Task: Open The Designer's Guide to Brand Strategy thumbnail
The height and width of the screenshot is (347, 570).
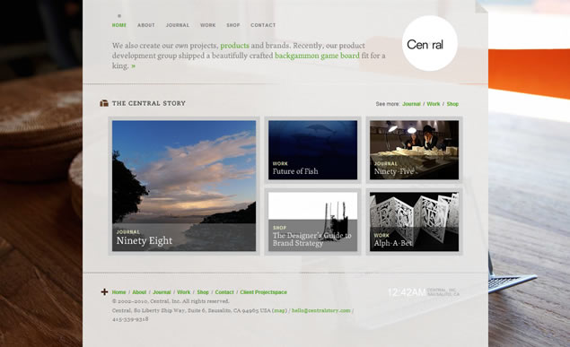Action: (x=312, y=221)
